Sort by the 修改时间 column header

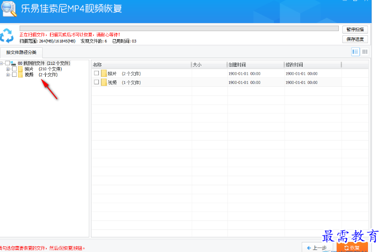point(313,65)
